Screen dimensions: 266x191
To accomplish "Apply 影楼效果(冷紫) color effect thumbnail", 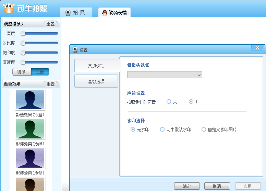I will point(30,158).
